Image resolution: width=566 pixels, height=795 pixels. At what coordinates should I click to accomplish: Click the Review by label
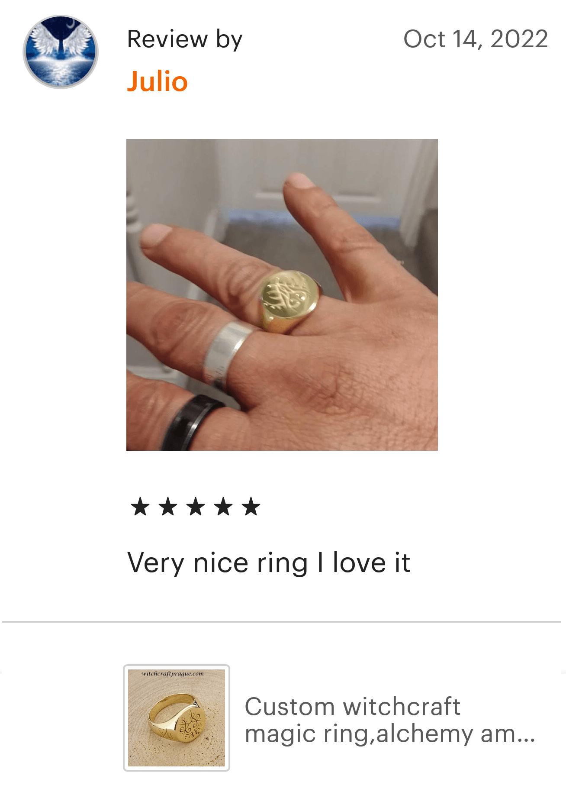185,39
